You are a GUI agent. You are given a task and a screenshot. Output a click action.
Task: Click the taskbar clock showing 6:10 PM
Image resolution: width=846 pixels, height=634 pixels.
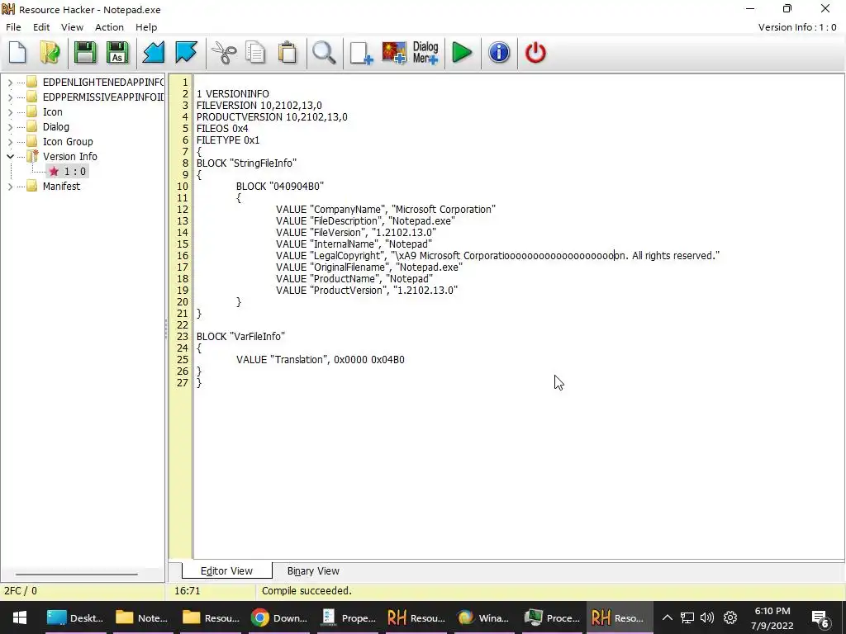pos(772,617)
